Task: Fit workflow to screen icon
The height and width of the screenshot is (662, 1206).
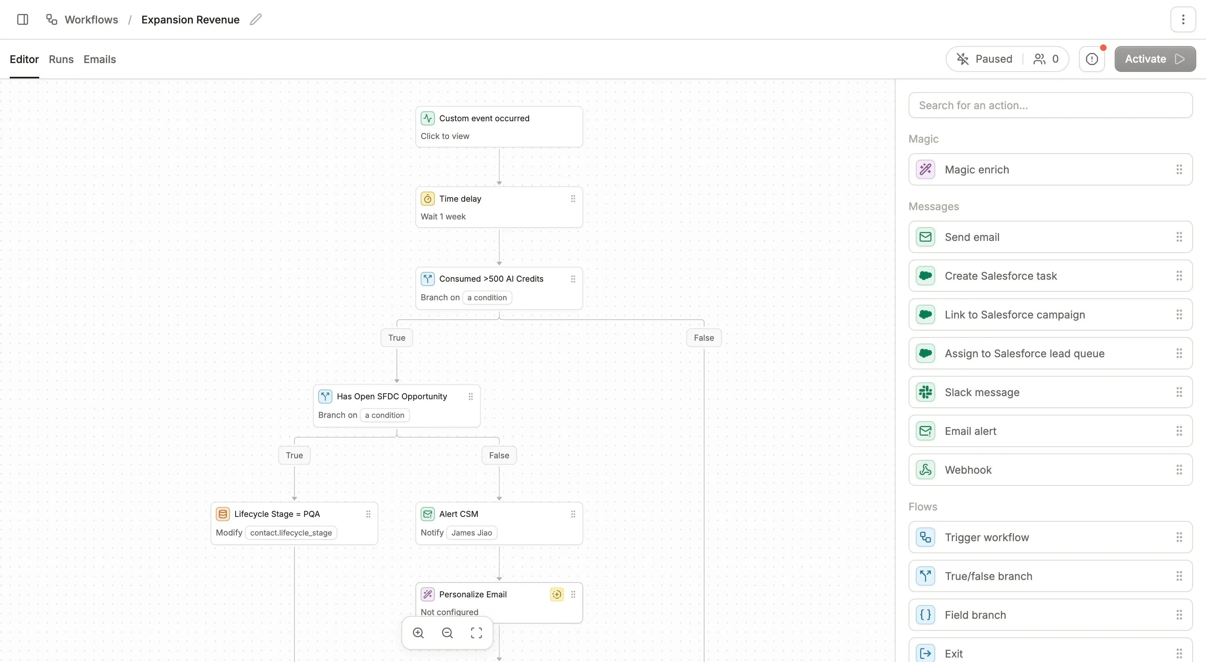Action: click(476, 633)
